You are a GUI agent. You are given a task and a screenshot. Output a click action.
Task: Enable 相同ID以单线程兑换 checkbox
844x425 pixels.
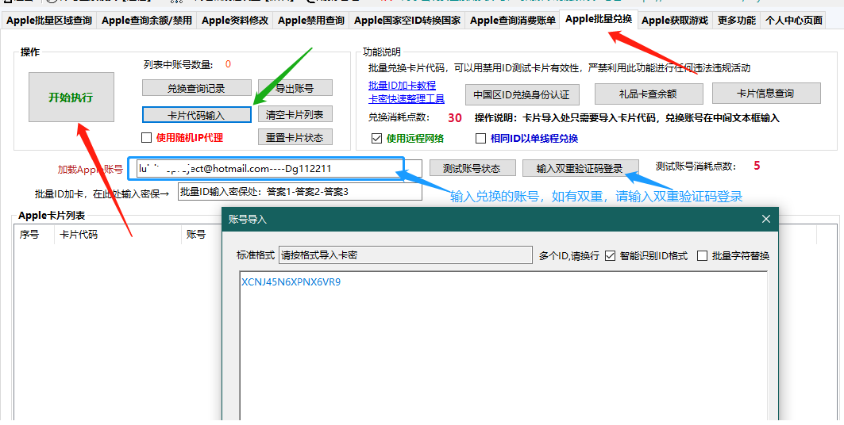480,138
